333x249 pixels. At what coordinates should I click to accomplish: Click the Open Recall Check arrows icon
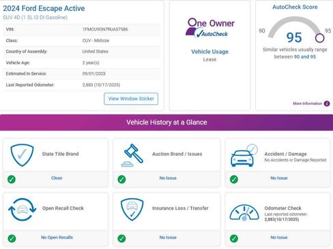click(23, 210)
